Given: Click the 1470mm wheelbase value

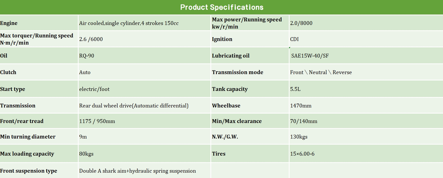Looking at the screenshot, I should [x=301, y=106].
